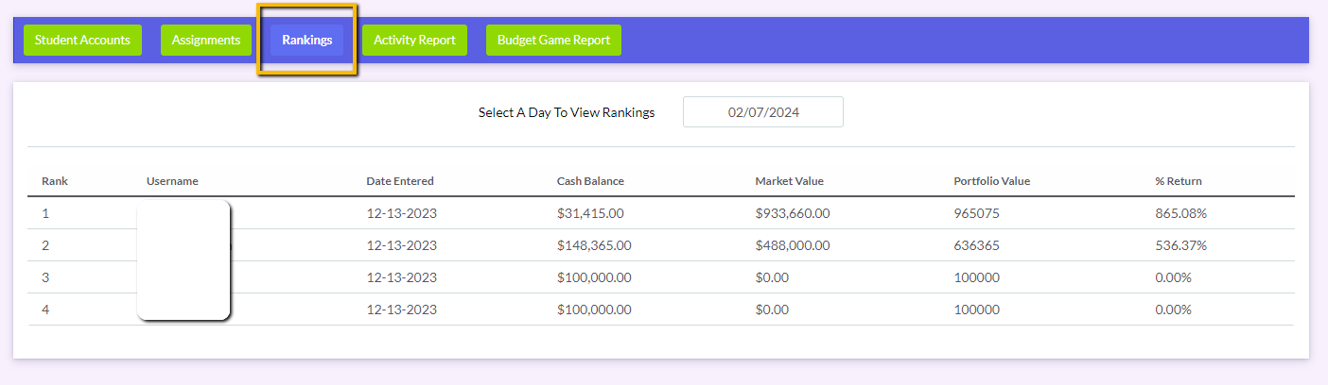
Task: Click the Rank column header
Action: pyautogui.click(x=55, y=181)
